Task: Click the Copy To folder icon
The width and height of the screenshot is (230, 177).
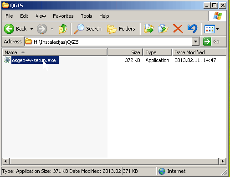Action: tap(163, 29)
